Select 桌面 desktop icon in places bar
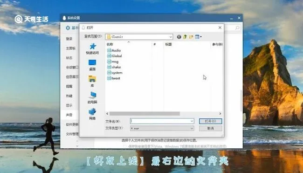The height and width of the screenshot is (173, 303). point(92,62)
